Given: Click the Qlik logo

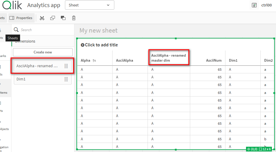Looking at the screenshot, I should [12, 5].
